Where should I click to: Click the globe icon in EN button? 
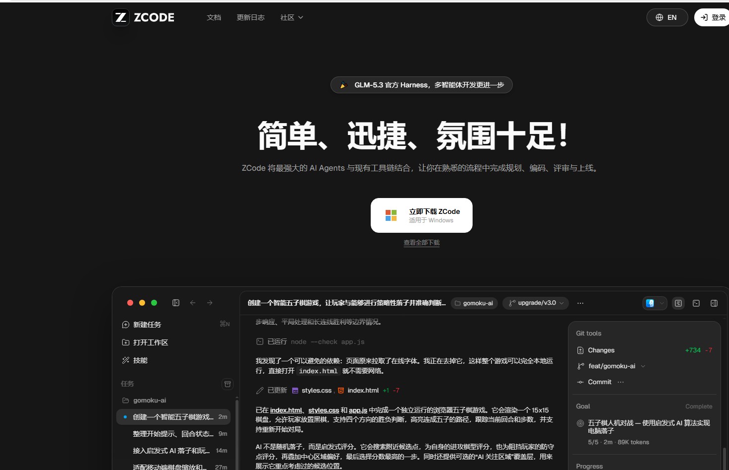[x=659, y=17]
